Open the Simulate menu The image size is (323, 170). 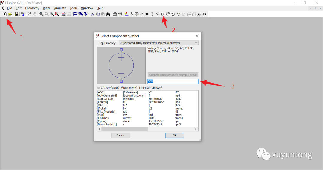click(60, 8)
